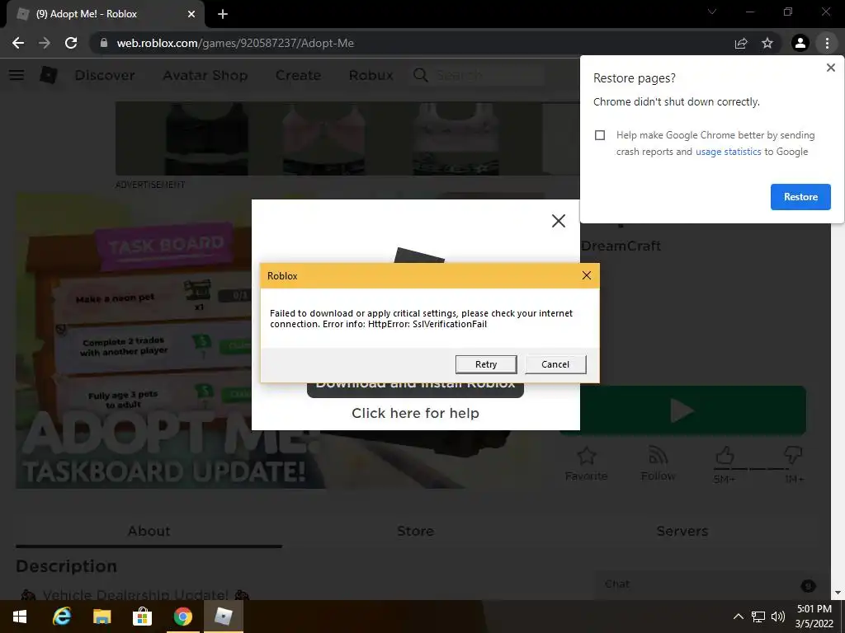Open the Chat panel bar
The height and width of the screenshot is (633, 845).
[x=706, y=584]
